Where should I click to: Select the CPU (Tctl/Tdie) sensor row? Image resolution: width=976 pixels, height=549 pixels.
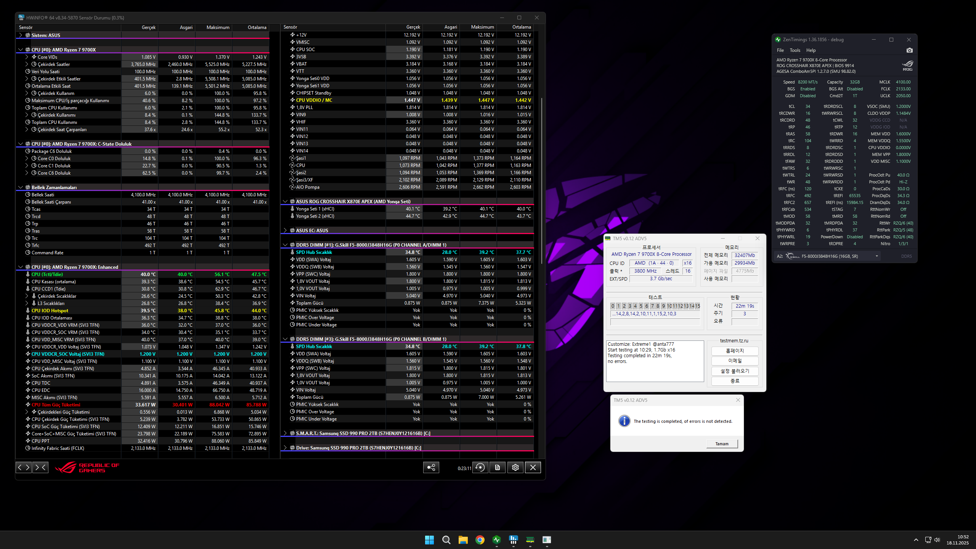[142, 274]
